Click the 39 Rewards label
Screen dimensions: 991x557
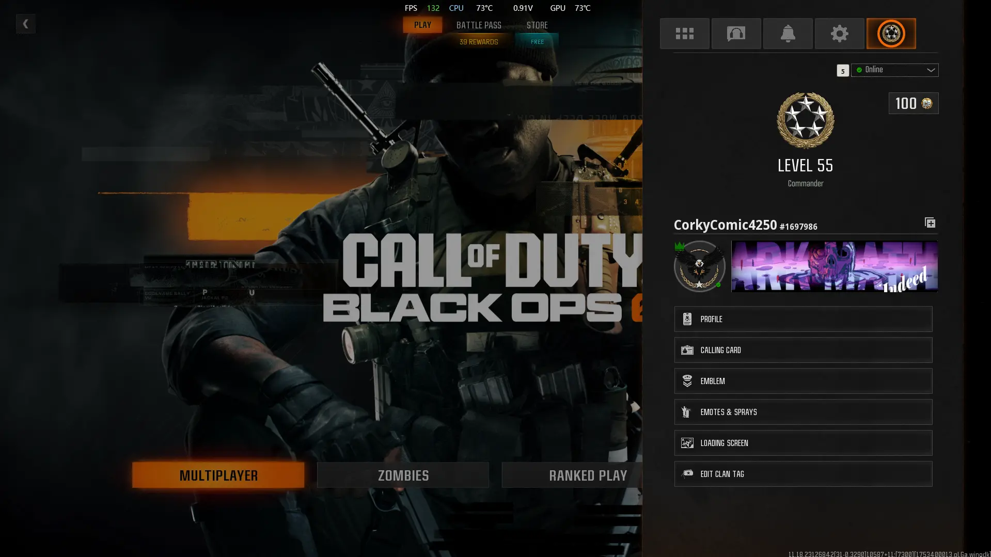pos(479,42)
